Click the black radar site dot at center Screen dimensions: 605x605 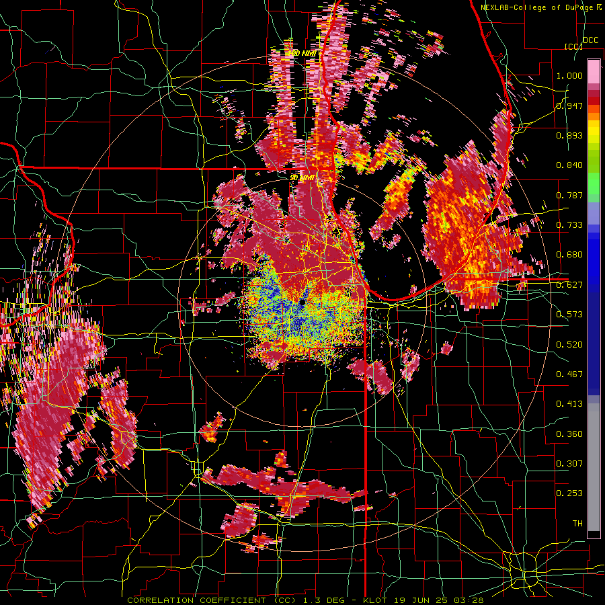(x=302, y=302)
